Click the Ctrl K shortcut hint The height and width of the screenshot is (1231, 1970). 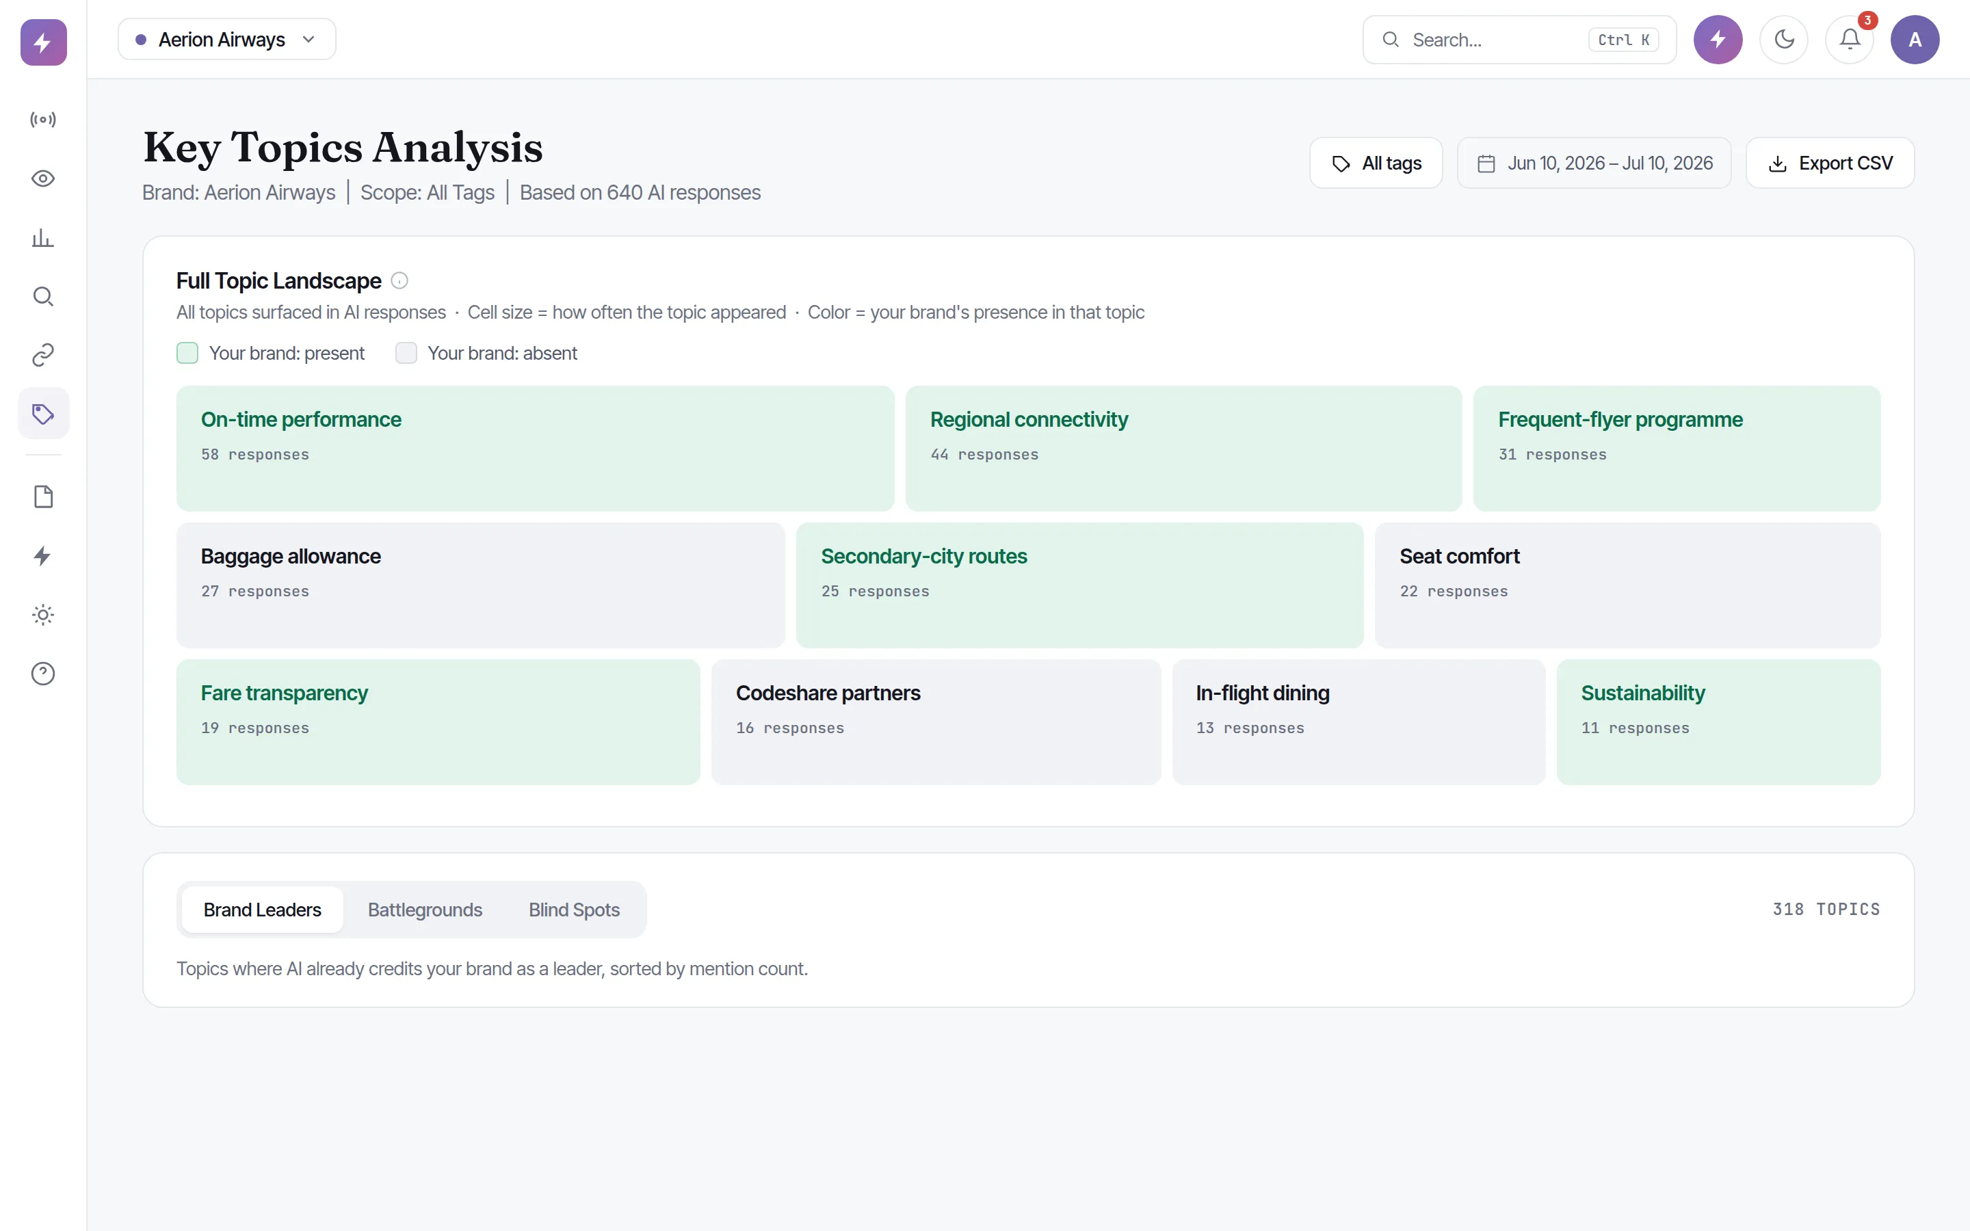click(x=1623, y=40)
